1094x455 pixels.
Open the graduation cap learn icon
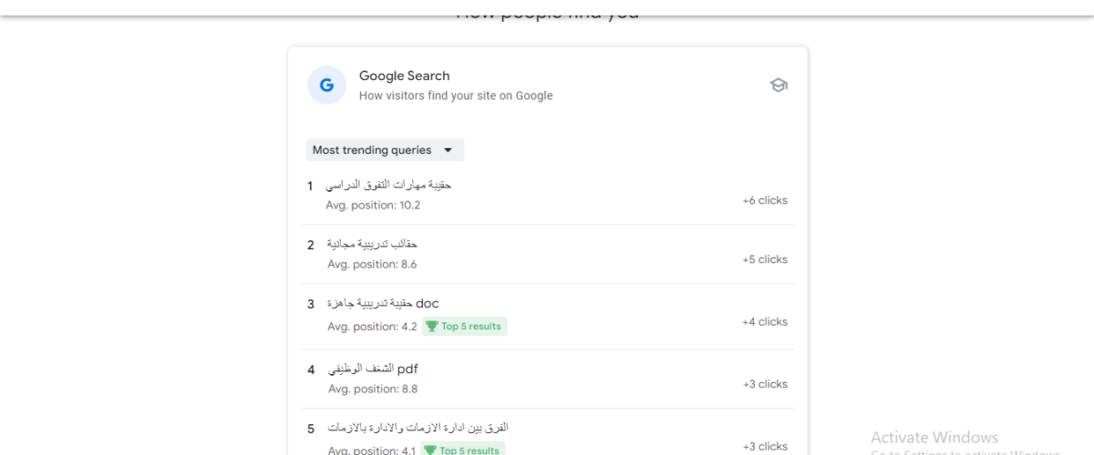click(779, 86)
